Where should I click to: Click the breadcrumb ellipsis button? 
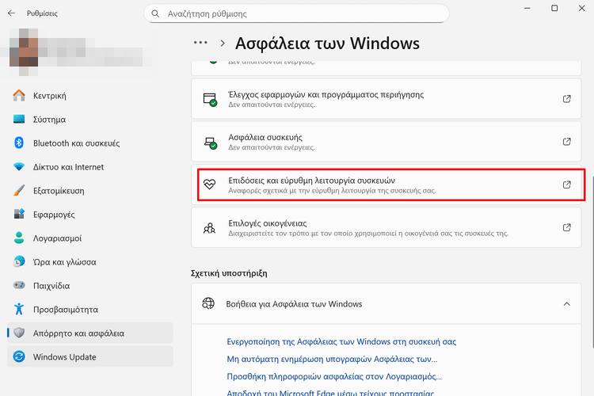pos(200,43)
